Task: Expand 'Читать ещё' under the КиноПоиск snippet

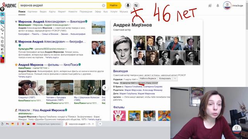Action: coord(25,77)
